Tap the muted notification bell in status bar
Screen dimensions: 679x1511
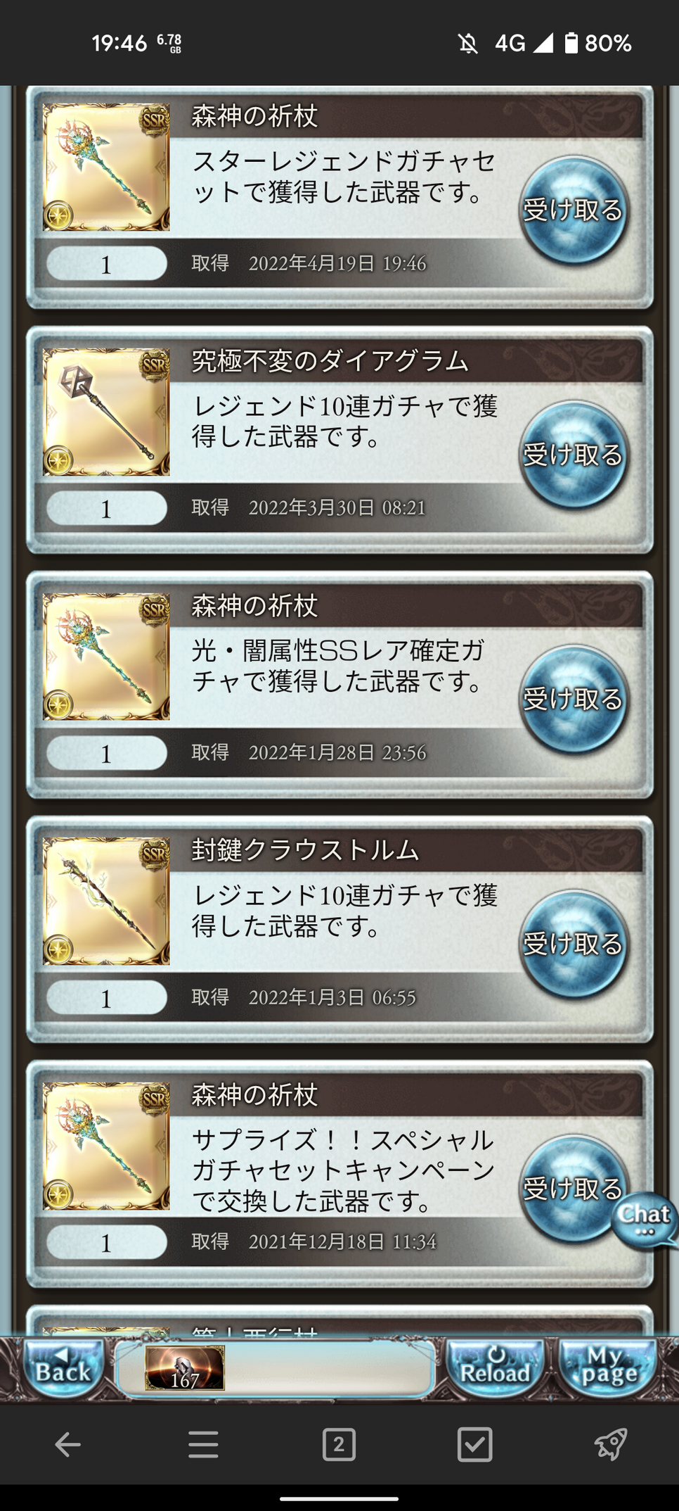point(468,44)
